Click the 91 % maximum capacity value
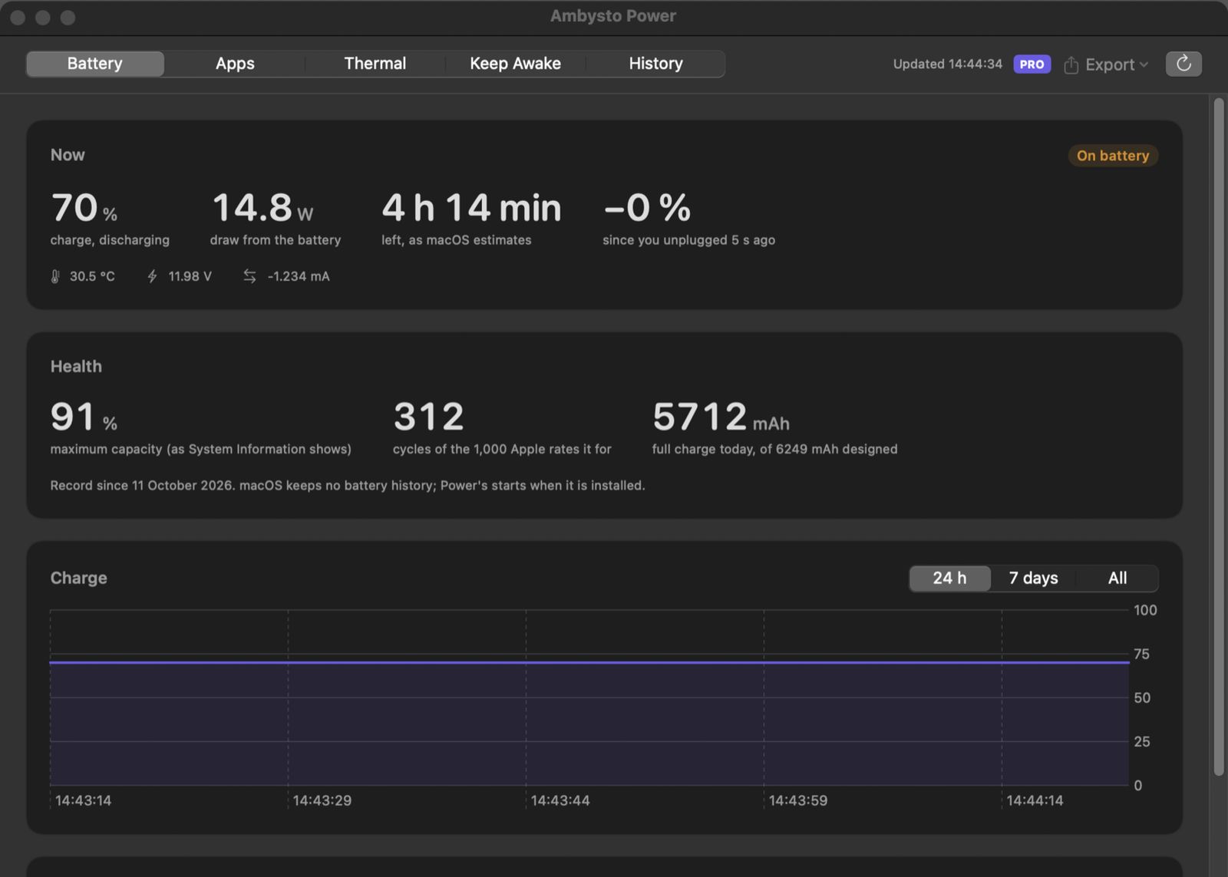This screenshot has height=877, width=1228. pyautogui.click(x=84, y=417)
